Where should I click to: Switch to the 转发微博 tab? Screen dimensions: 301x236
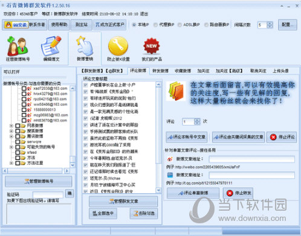click(160, 71)
